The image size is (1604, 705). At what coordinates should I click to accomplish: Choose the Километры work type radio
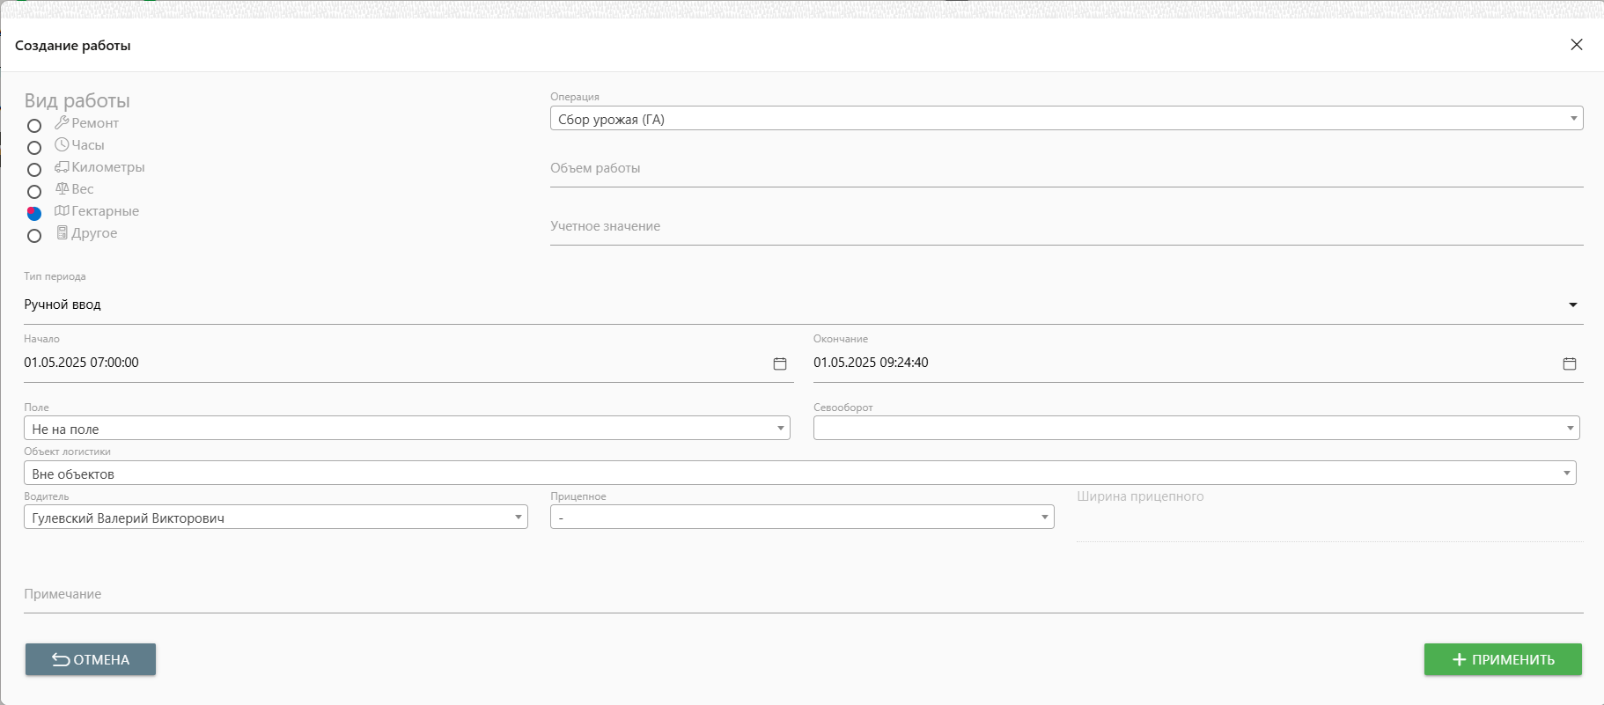(34, 170)
